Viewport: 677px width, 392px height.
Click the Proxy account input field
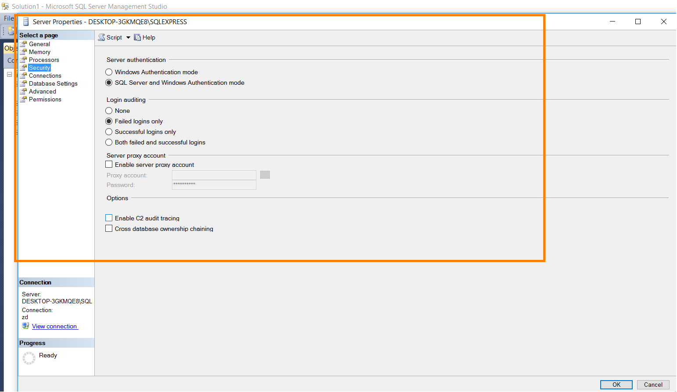214,175
